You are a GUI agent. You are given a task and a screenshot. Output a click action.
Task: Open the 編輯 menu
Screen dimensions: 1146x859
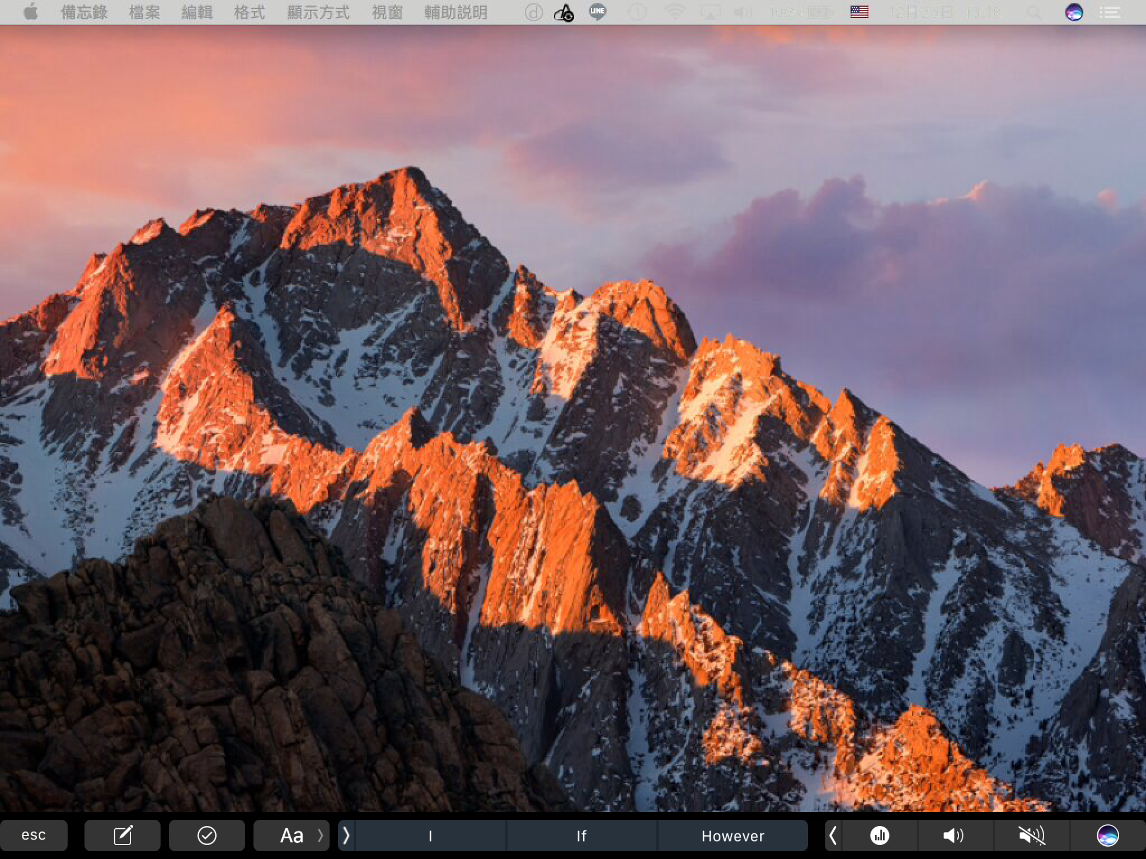point(197,12)
